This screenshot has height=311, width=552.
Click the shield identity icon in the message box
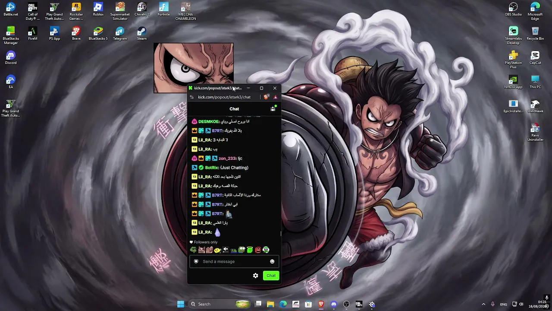[x=196, y=261]
